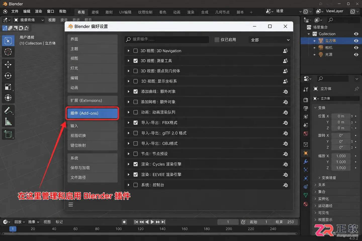The height and width of the screenshot is (241, 362).
Task: Select the Move tool
Action: point(8,65)
